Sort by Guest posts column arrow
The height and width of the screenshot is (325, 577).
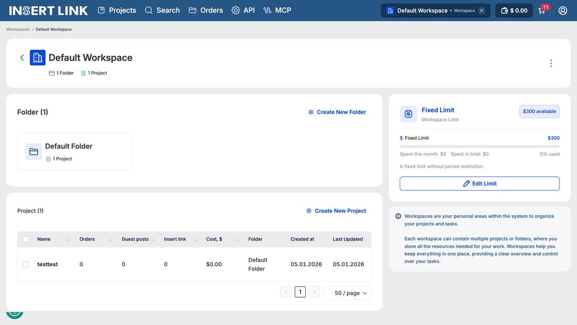click(x=153, y=240)
